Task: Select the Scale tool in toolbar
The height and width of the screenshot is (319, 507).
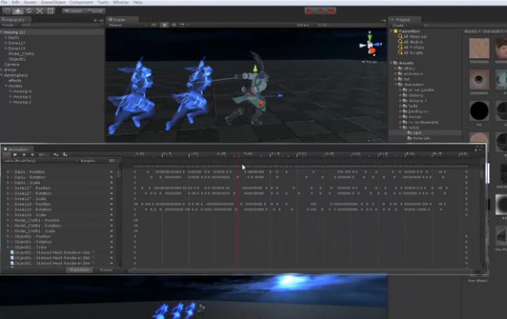Action: [40, 10]
